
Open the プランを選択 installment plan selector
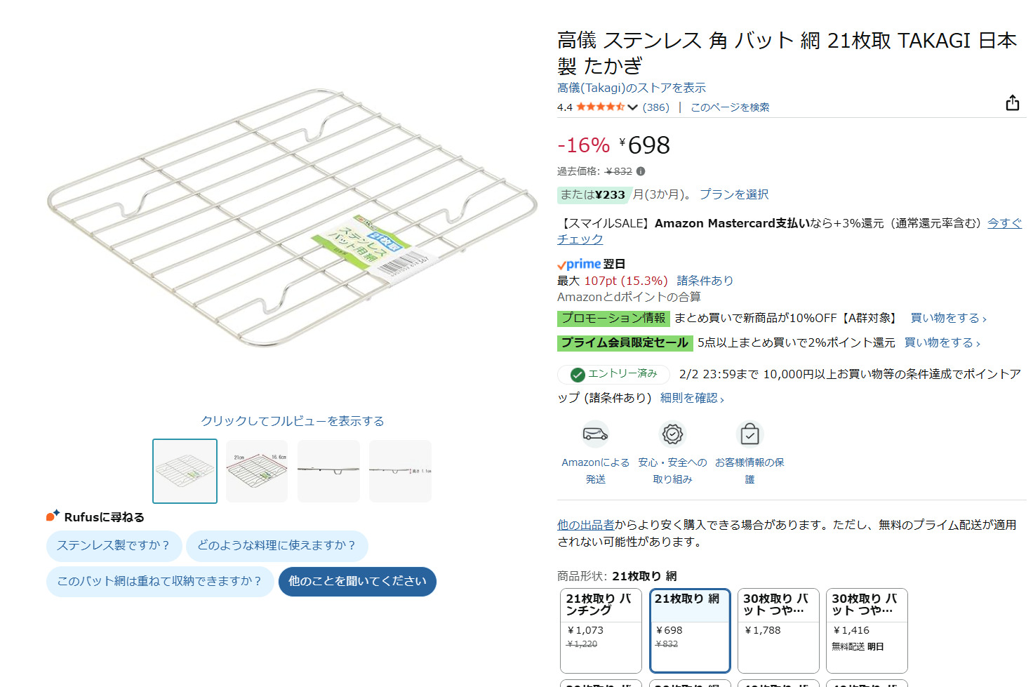(733, 194)
